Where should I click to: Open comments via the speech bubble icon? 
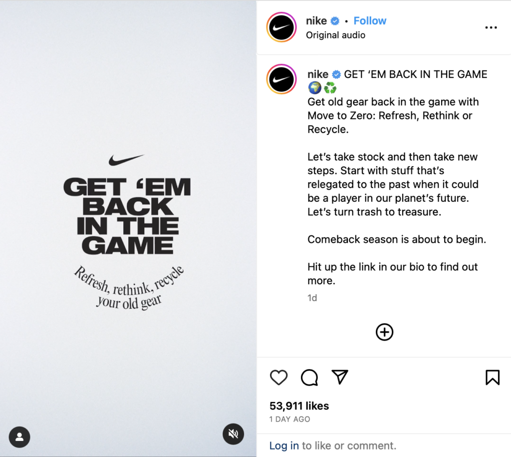click(x=309, y=378)
